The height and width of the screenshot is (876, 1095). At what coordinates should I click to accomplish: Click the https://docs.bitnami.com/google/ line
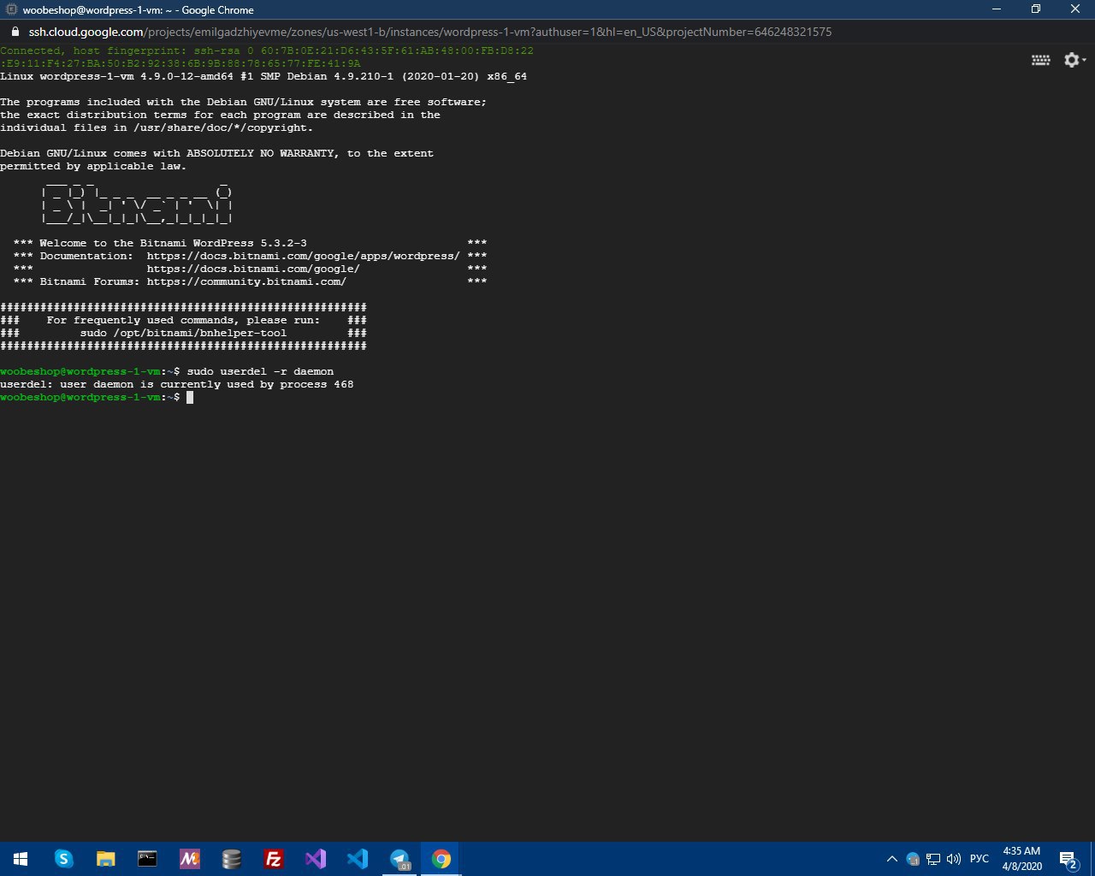click(253, 269)
